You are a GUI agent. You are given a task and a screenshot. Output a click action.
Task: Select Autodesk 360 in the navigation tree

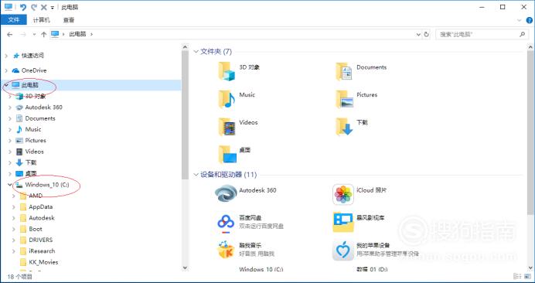click(43, 107)
